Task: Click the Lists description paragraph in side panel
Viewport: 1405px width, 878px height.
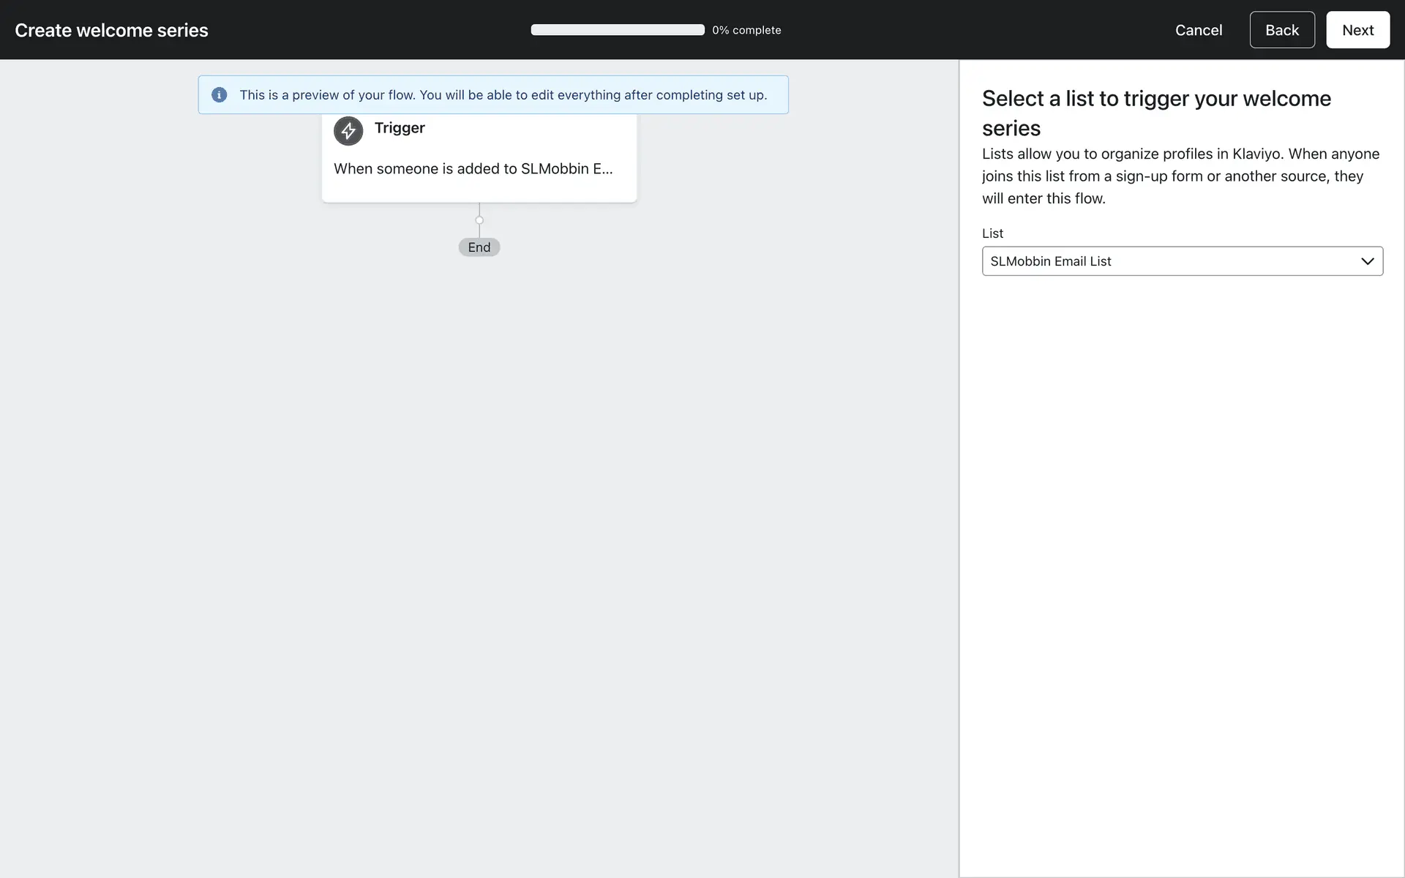Action: point(1180,176)
